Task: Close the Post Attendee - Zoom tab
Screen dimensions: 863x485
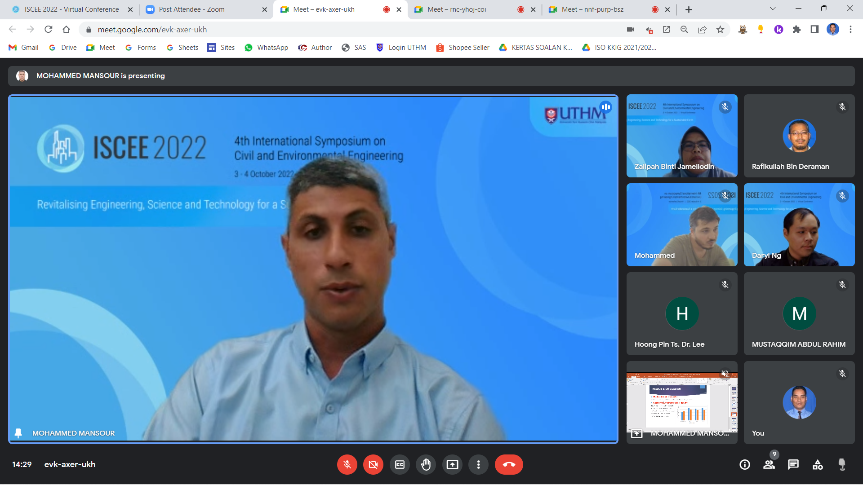Action: [264, 9]
